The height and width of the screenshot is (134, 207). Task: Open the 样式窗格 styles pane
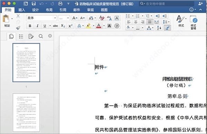[194, 22]
